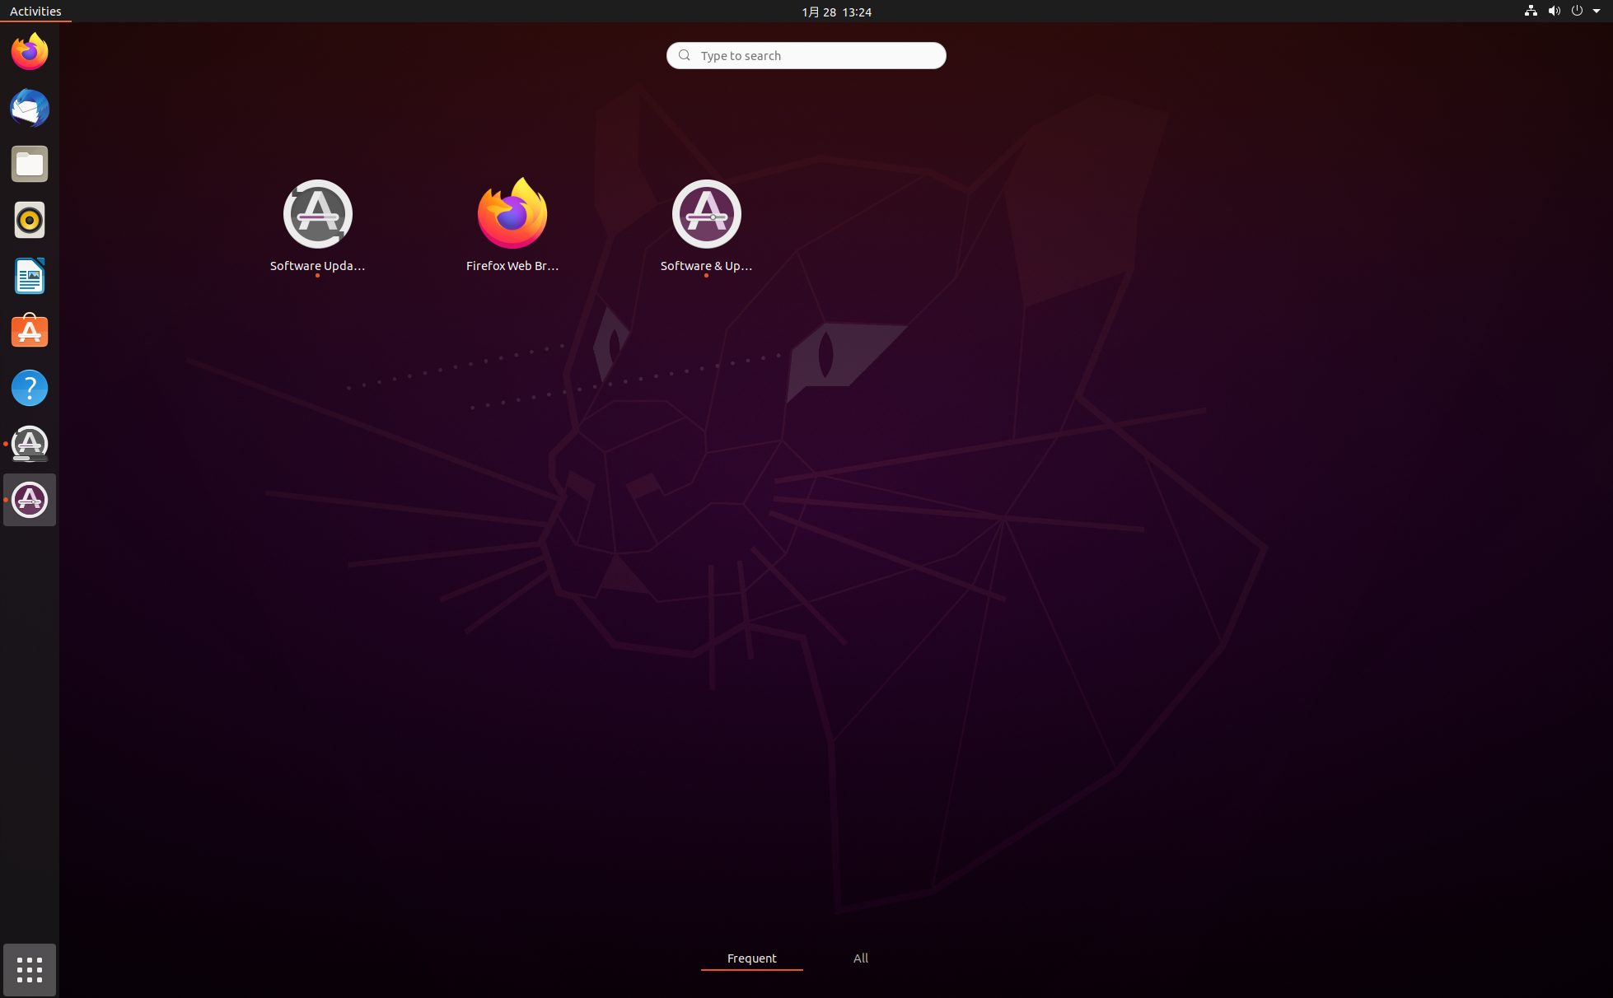Viewport: 1613px width, 998px height.
Task: Switch to the All applications tab
Action: tap(860, 958)
